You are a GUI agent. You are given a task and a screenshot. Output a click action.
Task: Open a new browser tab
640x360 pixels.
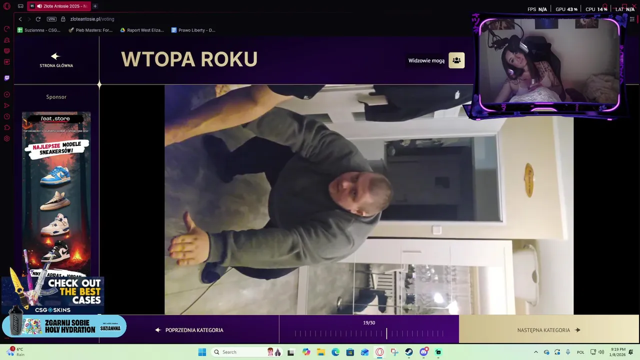tap(95, 6)
